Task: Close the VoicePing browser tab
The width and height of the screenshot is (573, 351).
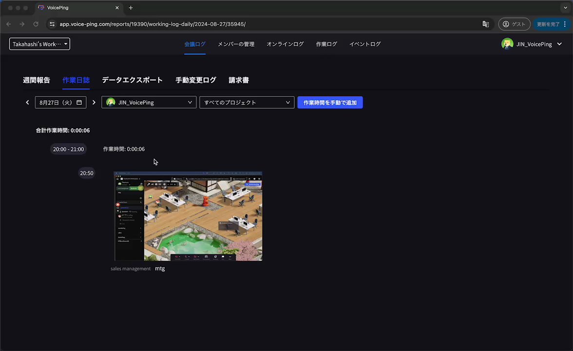Action: 117,8
